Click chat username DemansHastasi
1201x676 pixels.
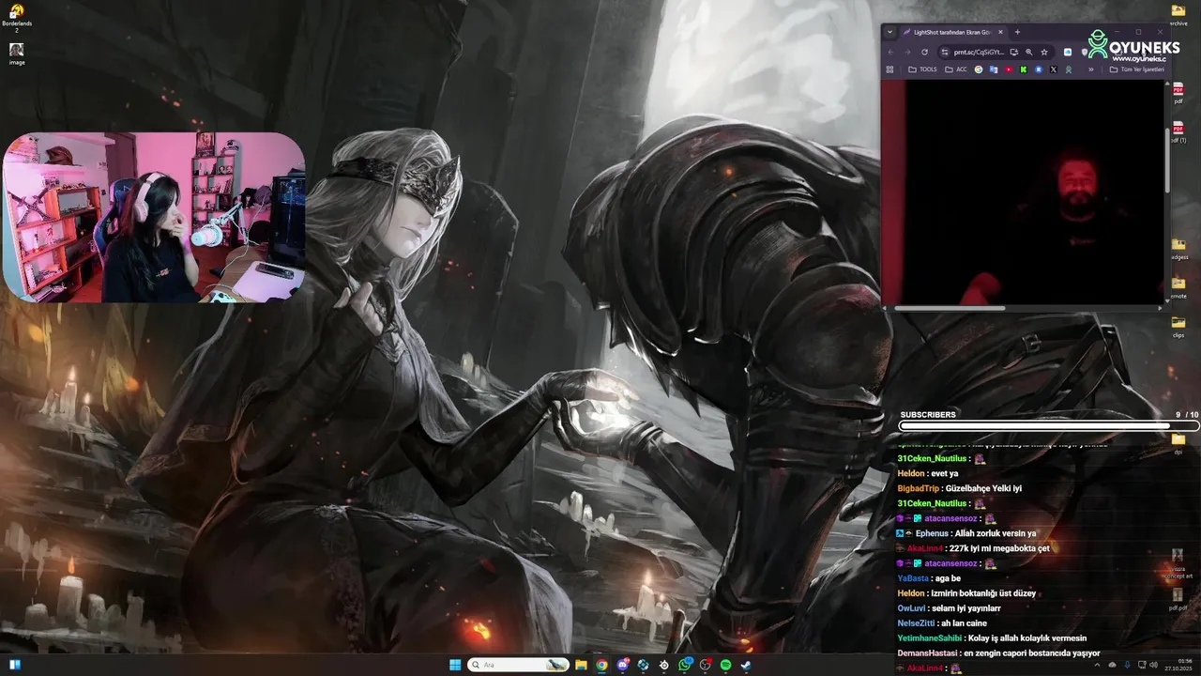pyautogui.click(x=927, y=653)
